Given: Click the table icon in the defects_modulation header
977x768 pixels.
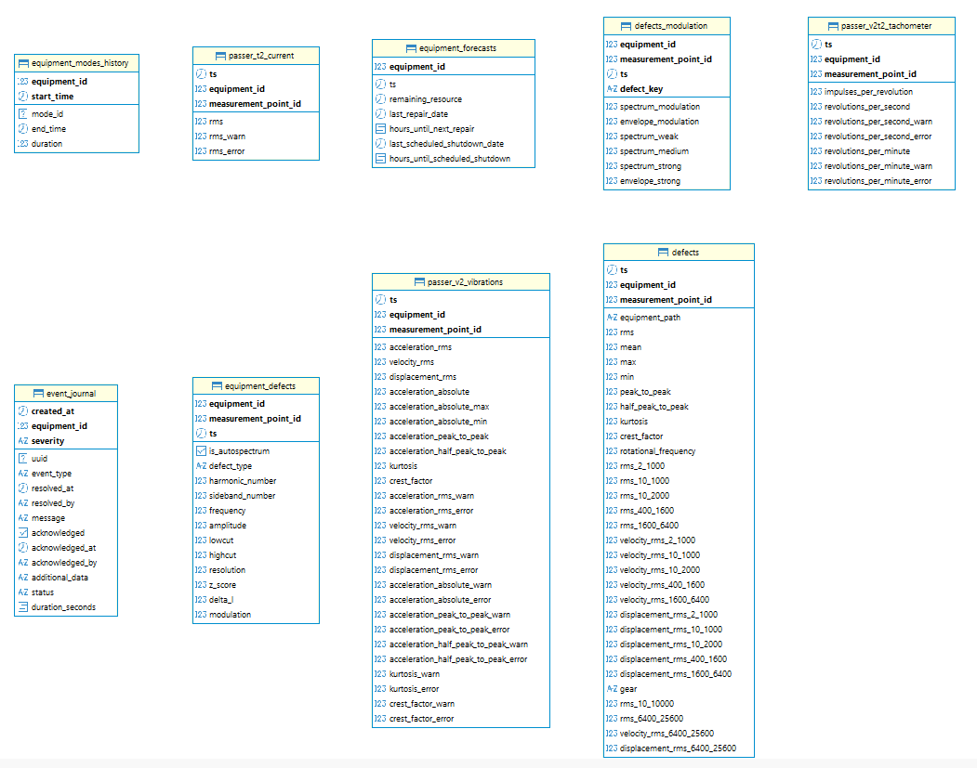Looking at the screenshot, I should click(626, 26).
